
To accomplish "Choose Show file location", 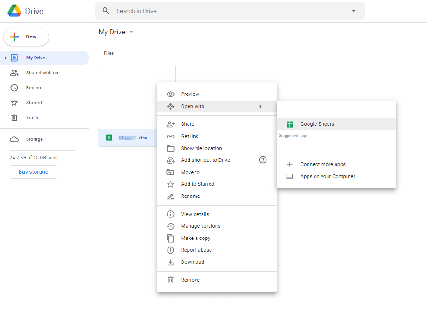I will point(217,148).
